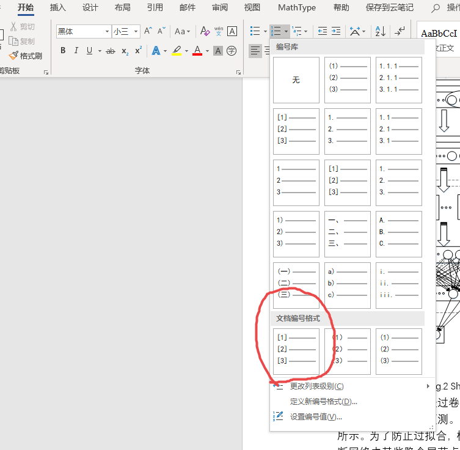Click the search magnifier icon in ribbon
The image size is (460, 450).
click(x=436, y=8)
